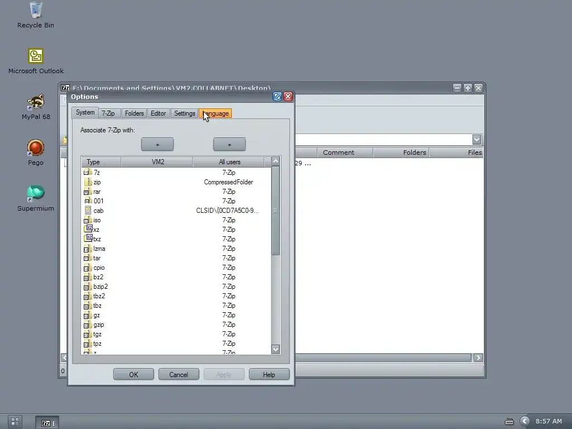Screen dimensions: 572x429
Task: Click the txz file type icon
Action: click(88, 239)
